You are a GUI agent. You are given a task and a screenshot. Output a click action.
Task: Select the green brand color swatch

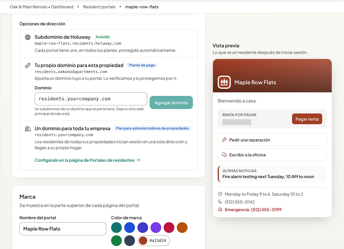tap(116, 241)
